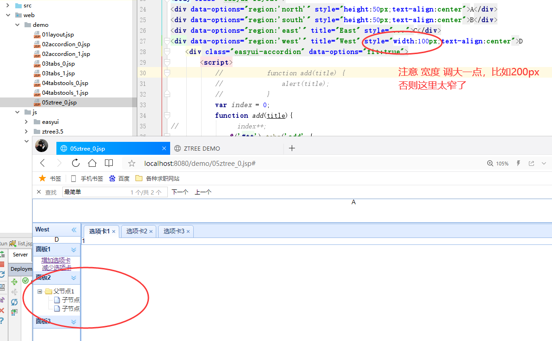This screenshot has width=552, height=341.
Task: Open a new browser tab with plus
Action: point(292,148)
